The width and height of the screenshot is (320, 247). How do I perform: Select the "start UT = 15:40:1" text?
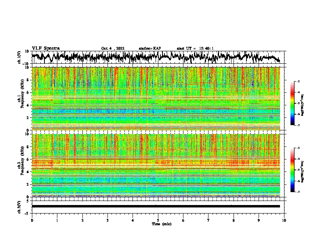195,48
